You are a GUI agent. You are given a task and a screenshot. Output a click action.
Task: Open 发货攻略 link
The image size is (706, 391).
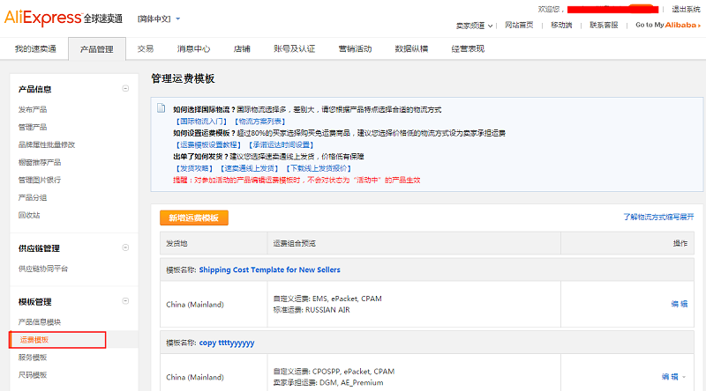[x=193, y=168]
